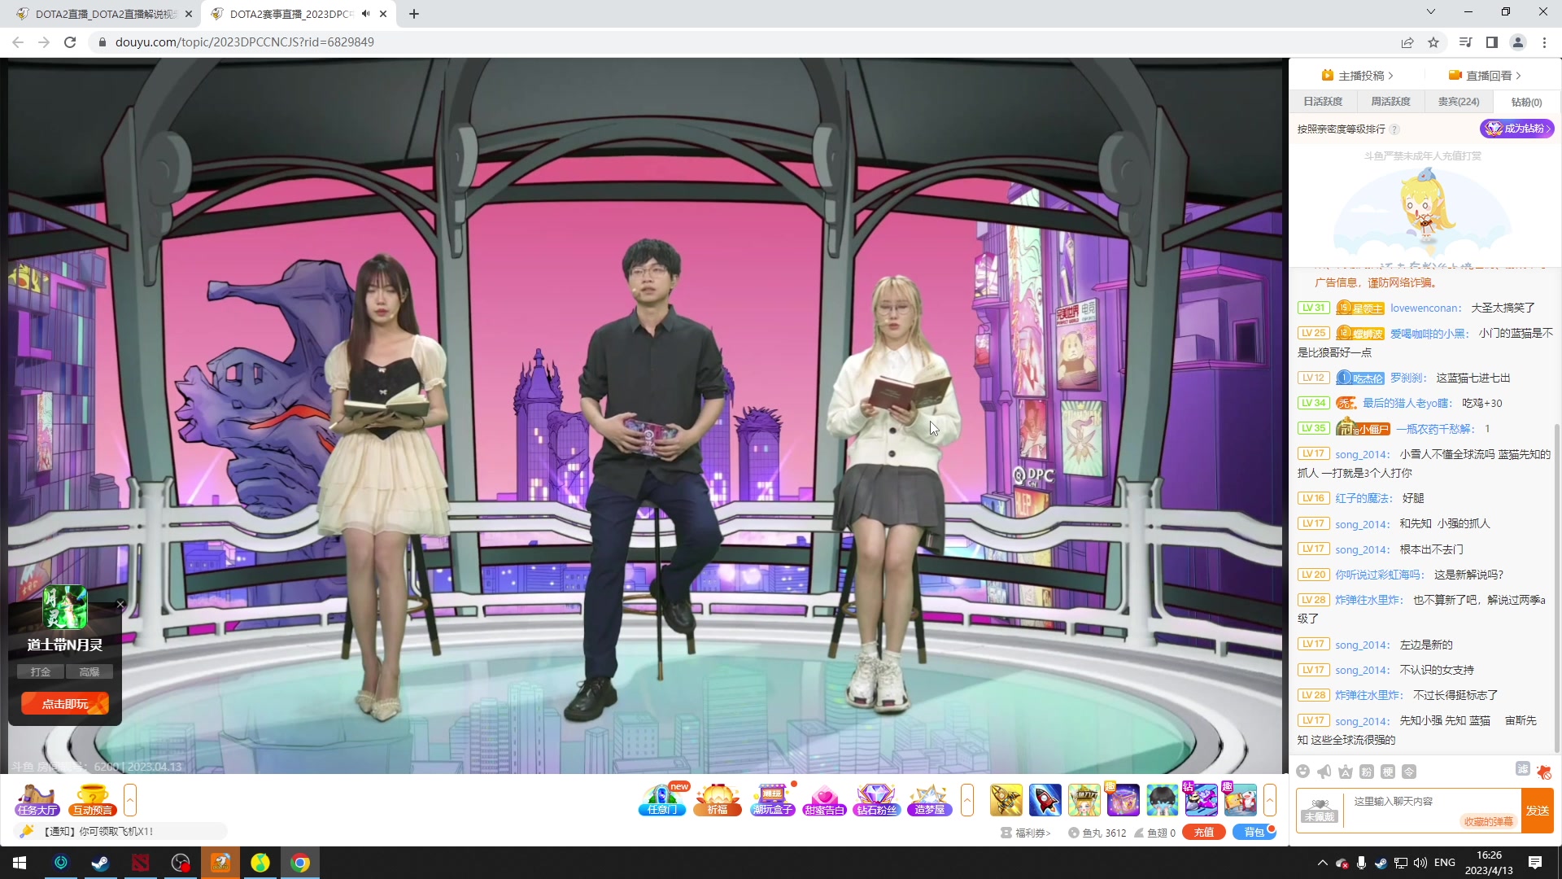Open Steam from the taskbar
The image size is (1562, 879).
point(100,863)
